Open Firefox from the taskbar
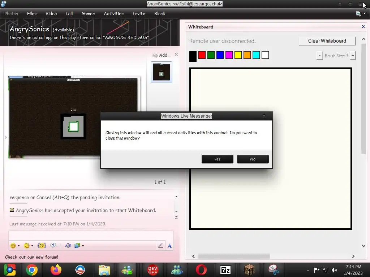Viewport: 370px width, 277px height. tap(56, 270)
